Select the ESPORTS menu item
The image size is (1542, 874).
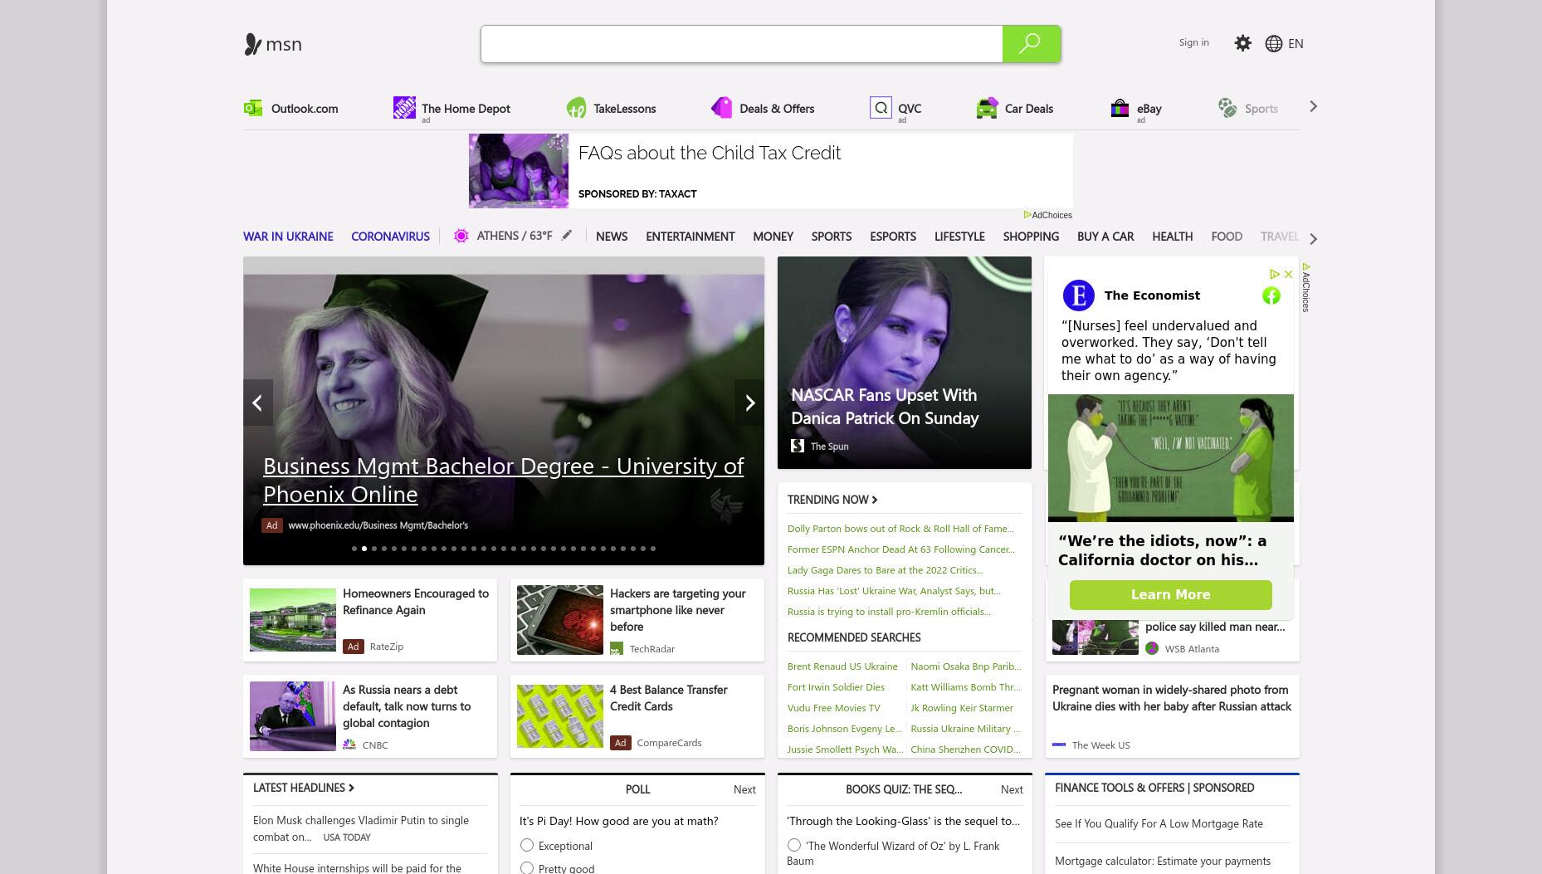click(893, 237)
